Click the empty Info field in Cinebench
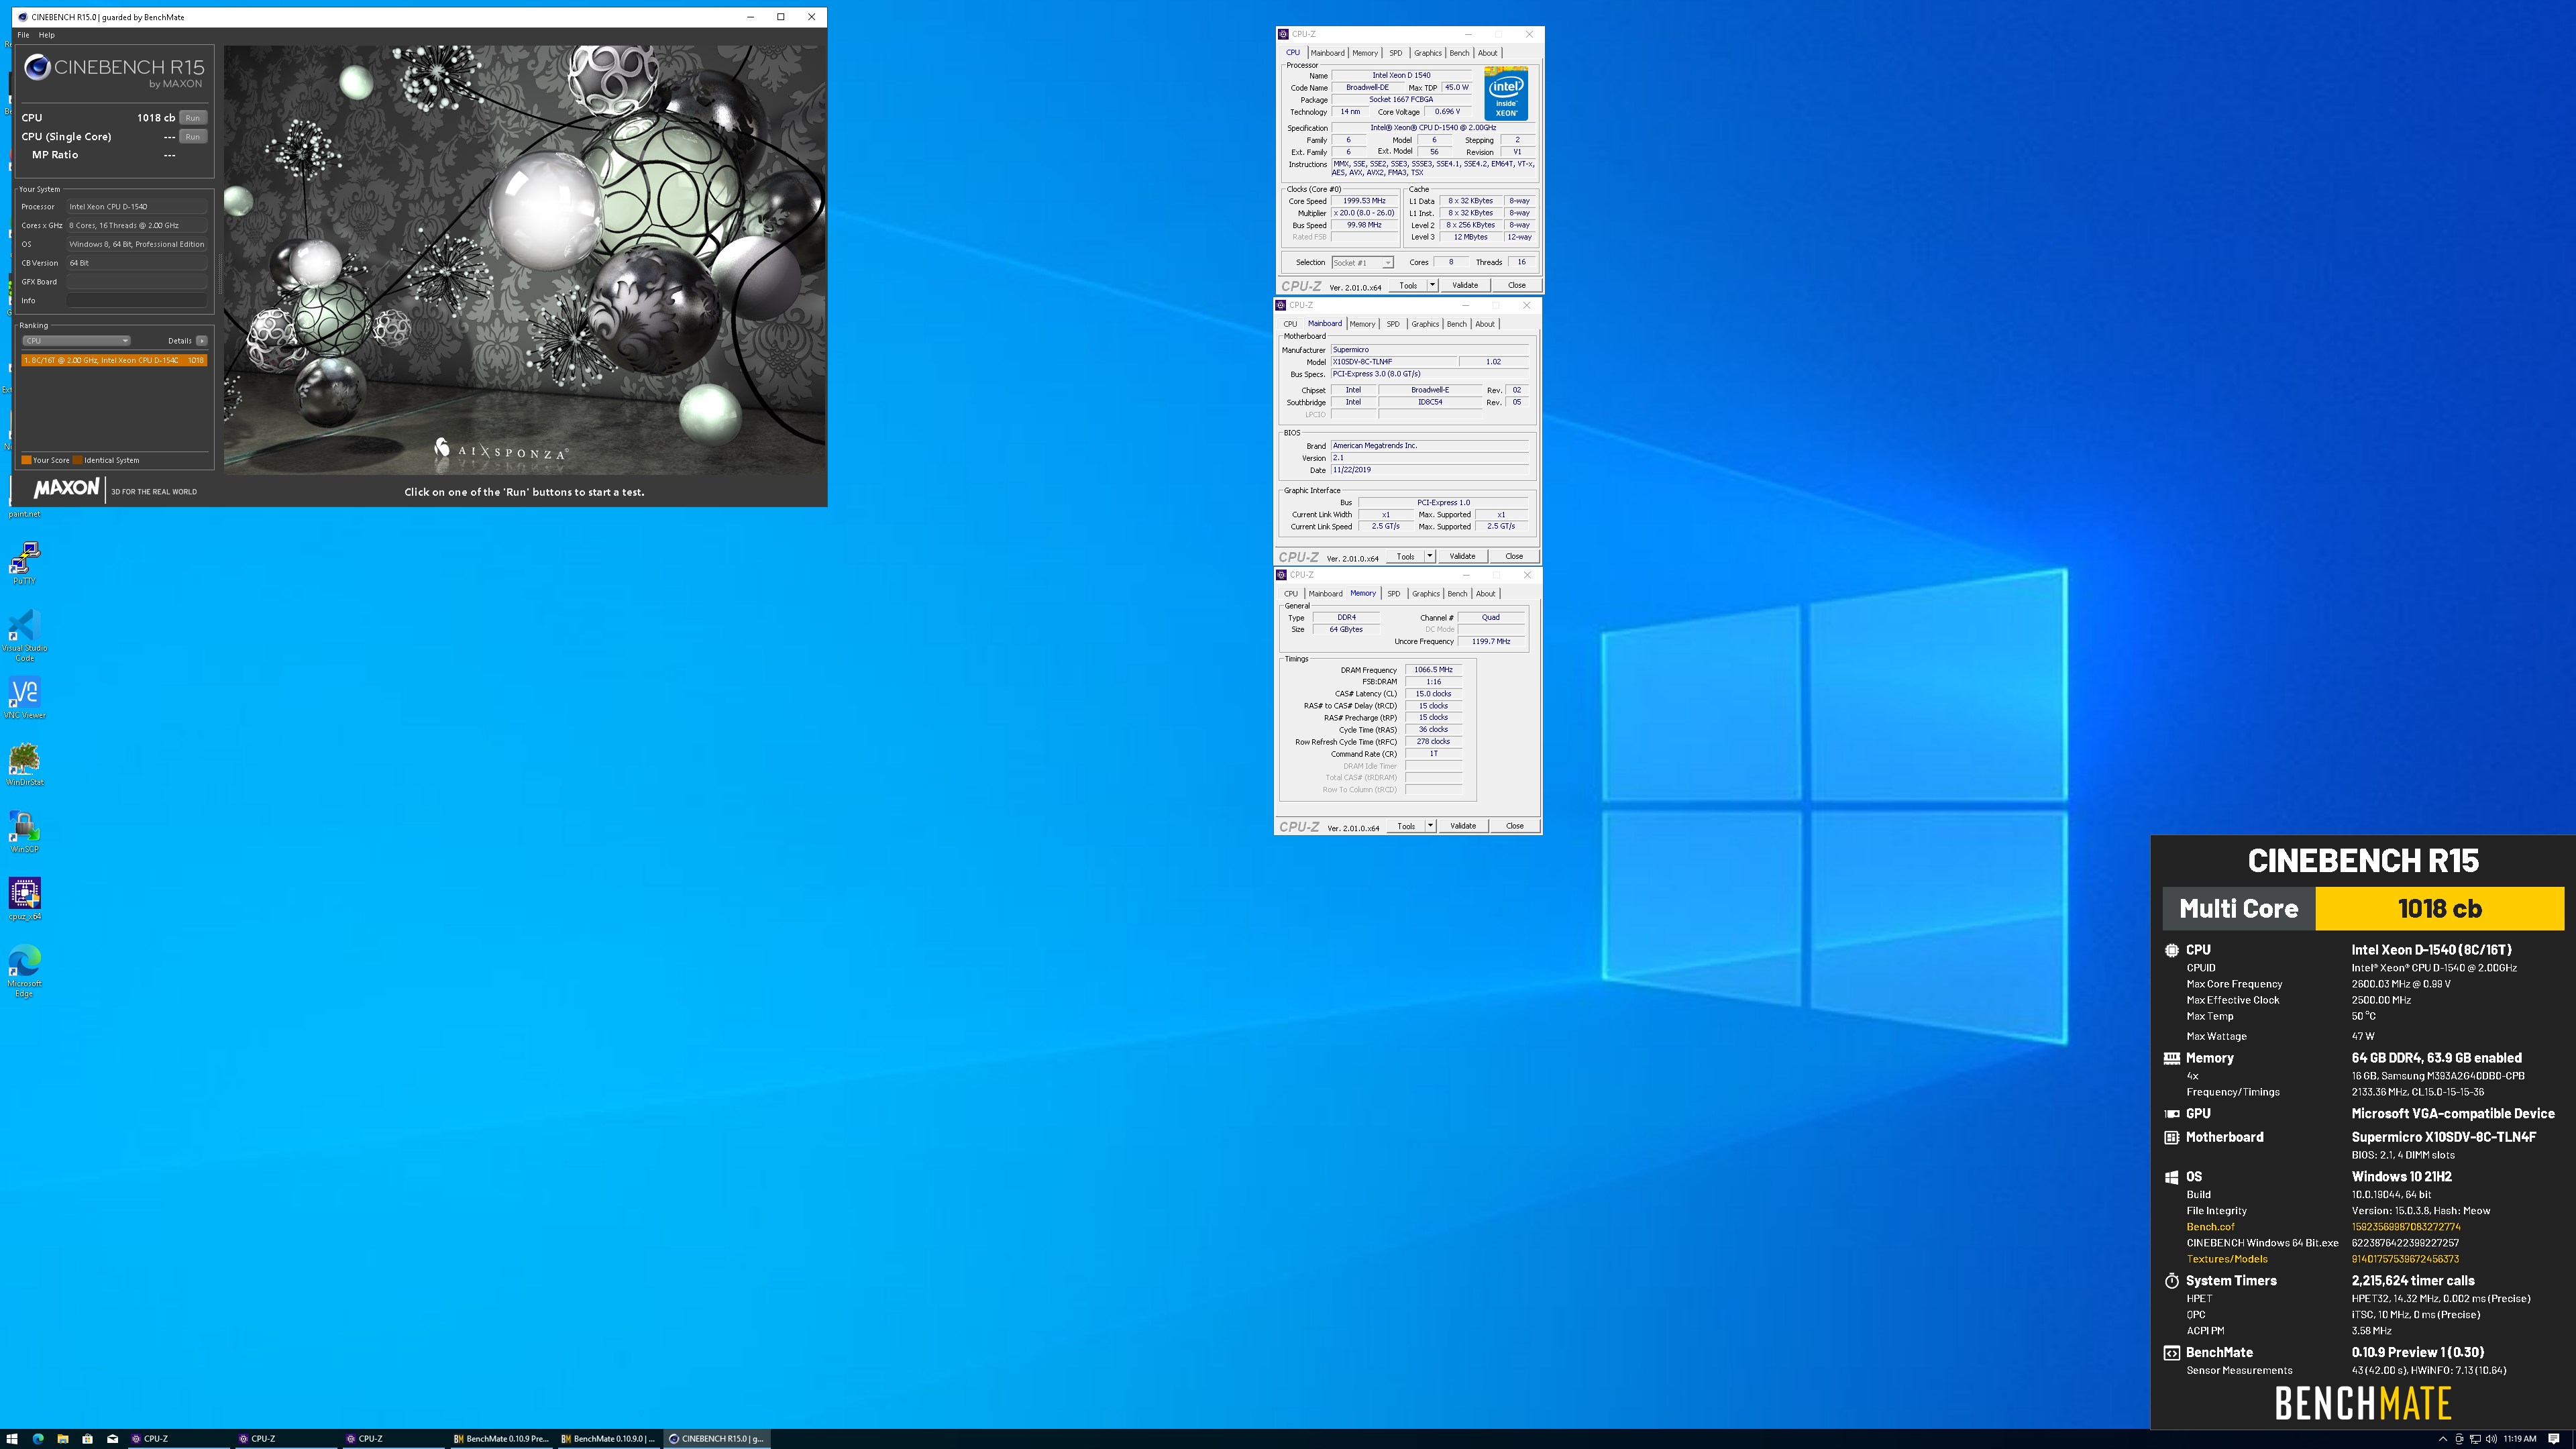This screenshot has height=1449, width=2576. (137, 301)
